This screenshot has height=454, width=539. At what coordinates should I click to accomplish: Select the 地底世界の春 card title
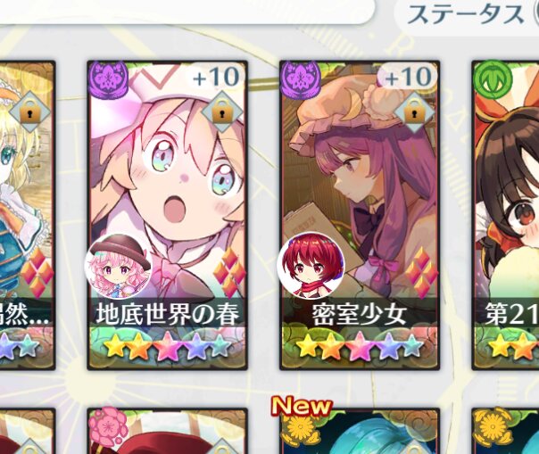click(x=168, y=315)
